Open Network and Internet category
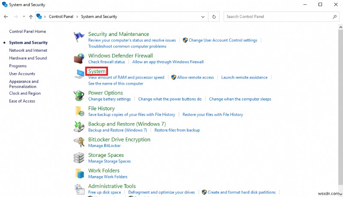 point(28,50)
